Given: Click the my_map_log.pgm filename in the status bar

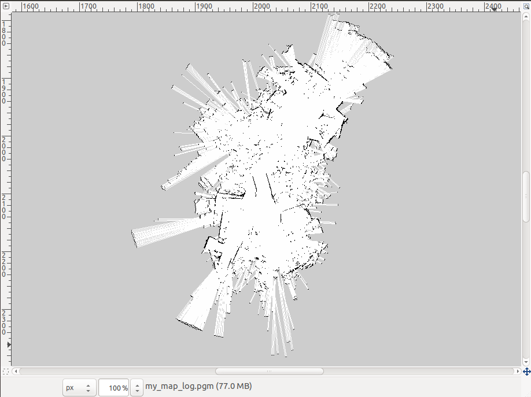Looking at the screenshot, I should [x=179, y=386].
